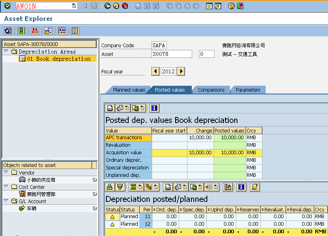The height and width of the screenshot is (236, 328).
Task: Click the Last Page icon
Action: point(196,6)
